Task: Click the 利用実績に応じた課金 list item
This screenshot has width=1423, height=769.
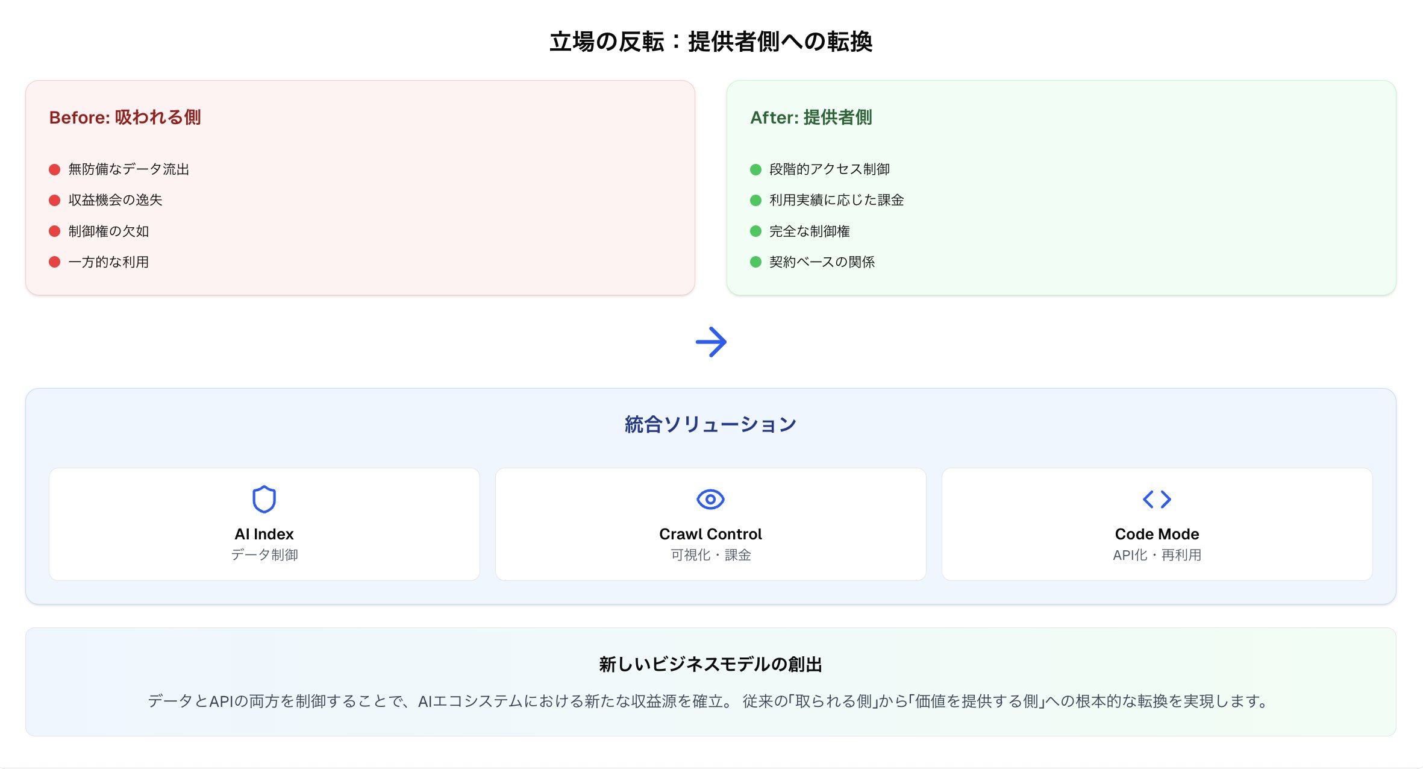Action: 836,200
